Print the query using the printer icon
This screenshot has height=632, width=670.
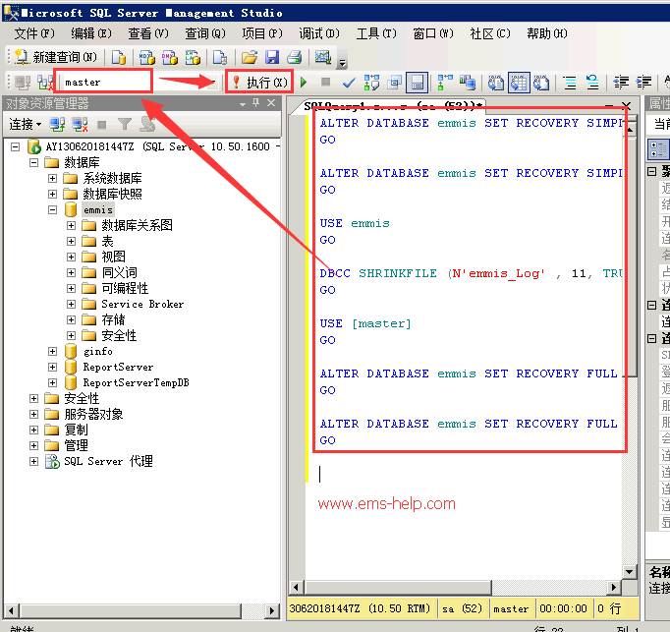click(x=295, y=57)
